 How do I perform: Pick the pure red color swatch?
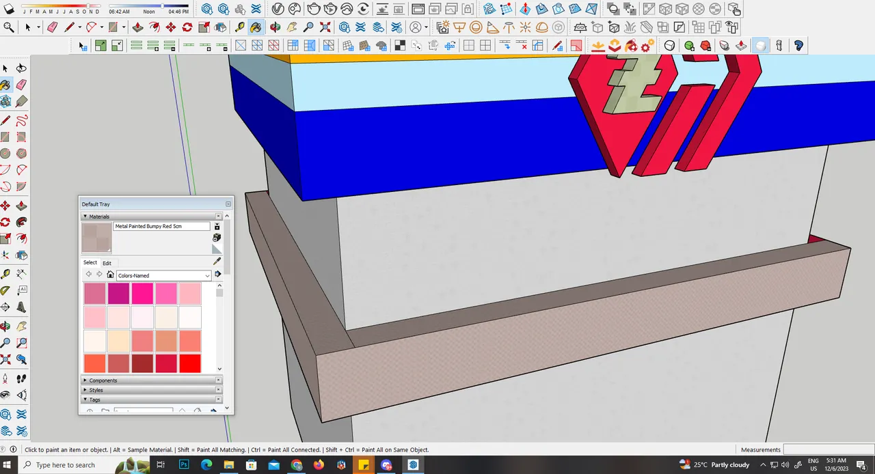click(189, 363)
